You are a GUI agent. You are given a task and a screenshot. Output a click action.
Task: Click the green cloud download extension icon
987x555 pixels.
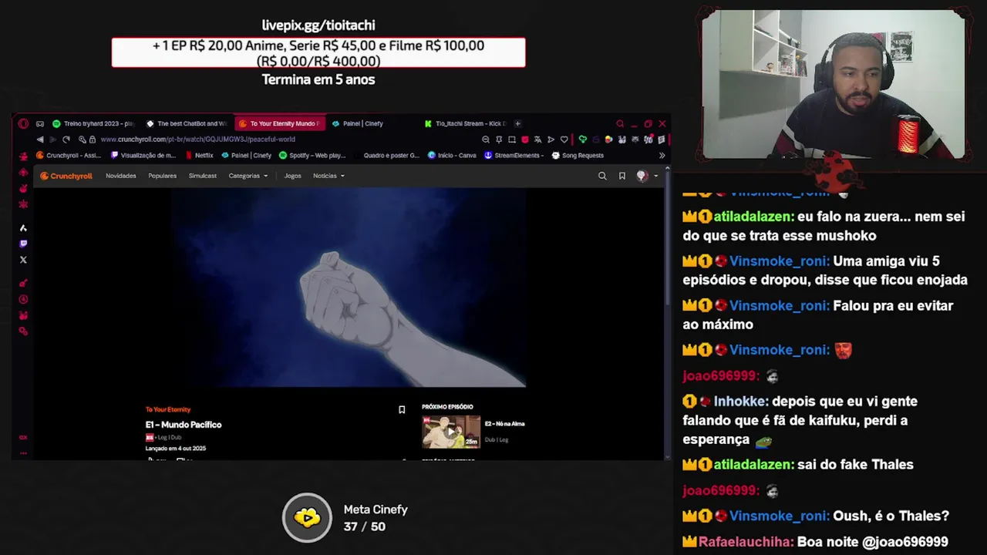pos(583,140)
